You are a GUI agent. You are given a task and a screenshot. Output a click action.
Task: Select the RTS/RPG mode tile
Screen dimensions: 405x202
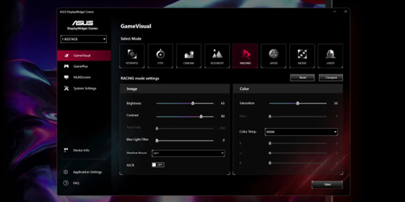click(132, 56)
